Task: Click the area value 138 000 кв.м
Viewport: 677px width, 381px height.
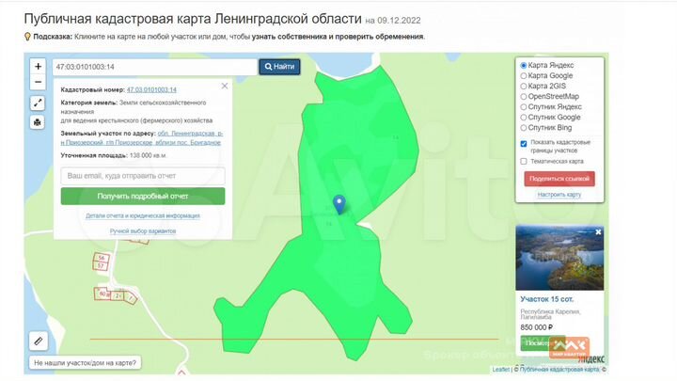Action: (x=148, y=155)
